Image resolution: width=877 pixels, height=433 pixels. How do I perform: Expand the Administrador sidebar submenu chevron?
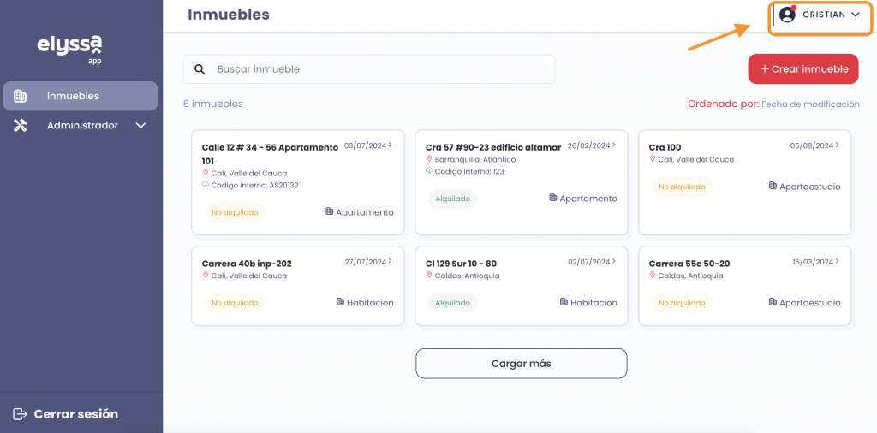point(141,125)
